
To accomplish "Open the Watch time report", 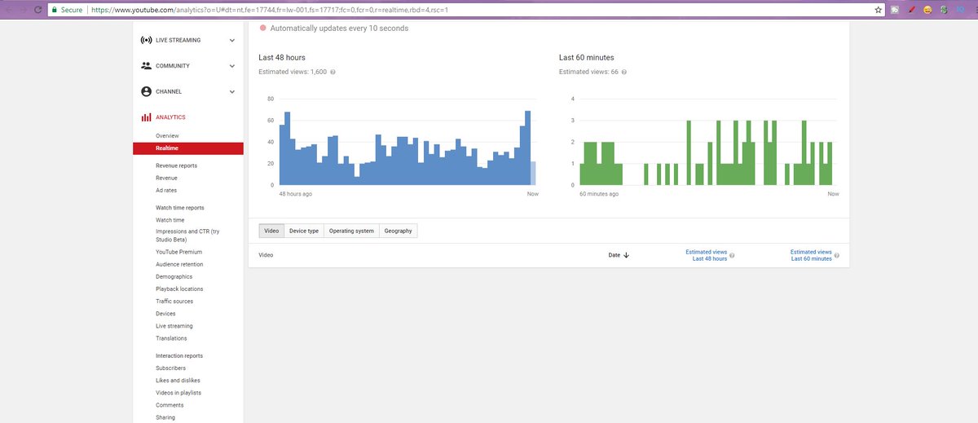I will click(x=170, y=220).
